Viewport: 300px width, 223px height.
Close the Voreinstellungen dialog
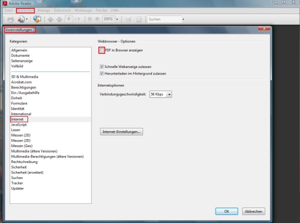(x=264, y=29)
